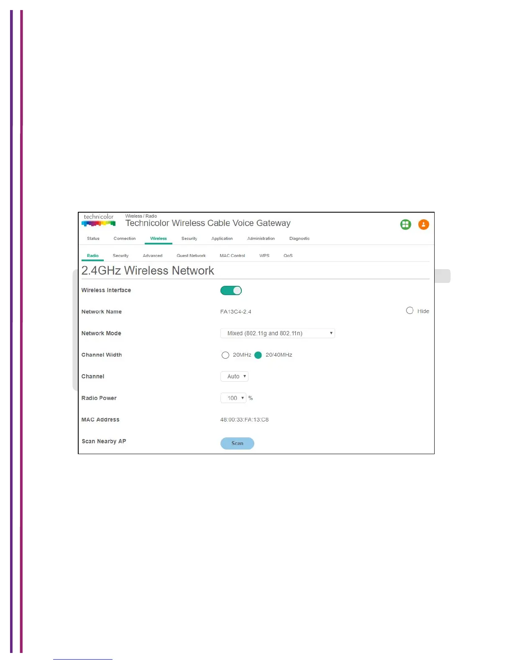This screenshot has height=663, width=512.
Task: Click the Network Mode label
Action: coord(101,334)
